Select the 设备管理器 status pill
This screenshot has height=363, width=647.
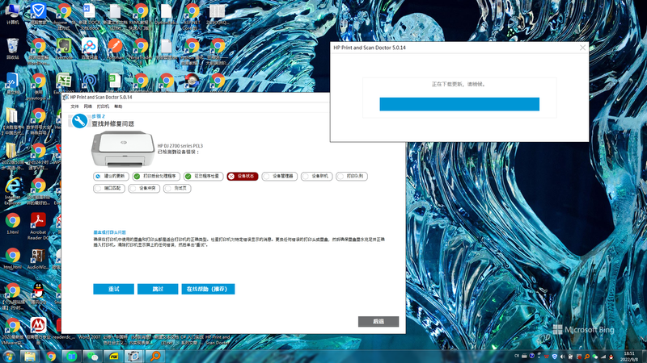279,176
